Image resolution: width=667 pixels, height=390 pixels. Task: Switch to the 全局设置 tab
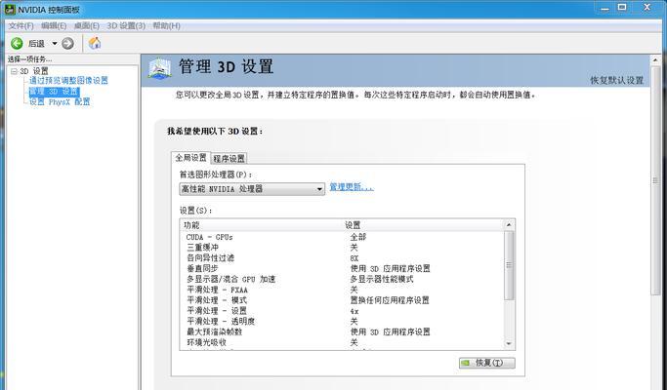click(x=190, y=158)
